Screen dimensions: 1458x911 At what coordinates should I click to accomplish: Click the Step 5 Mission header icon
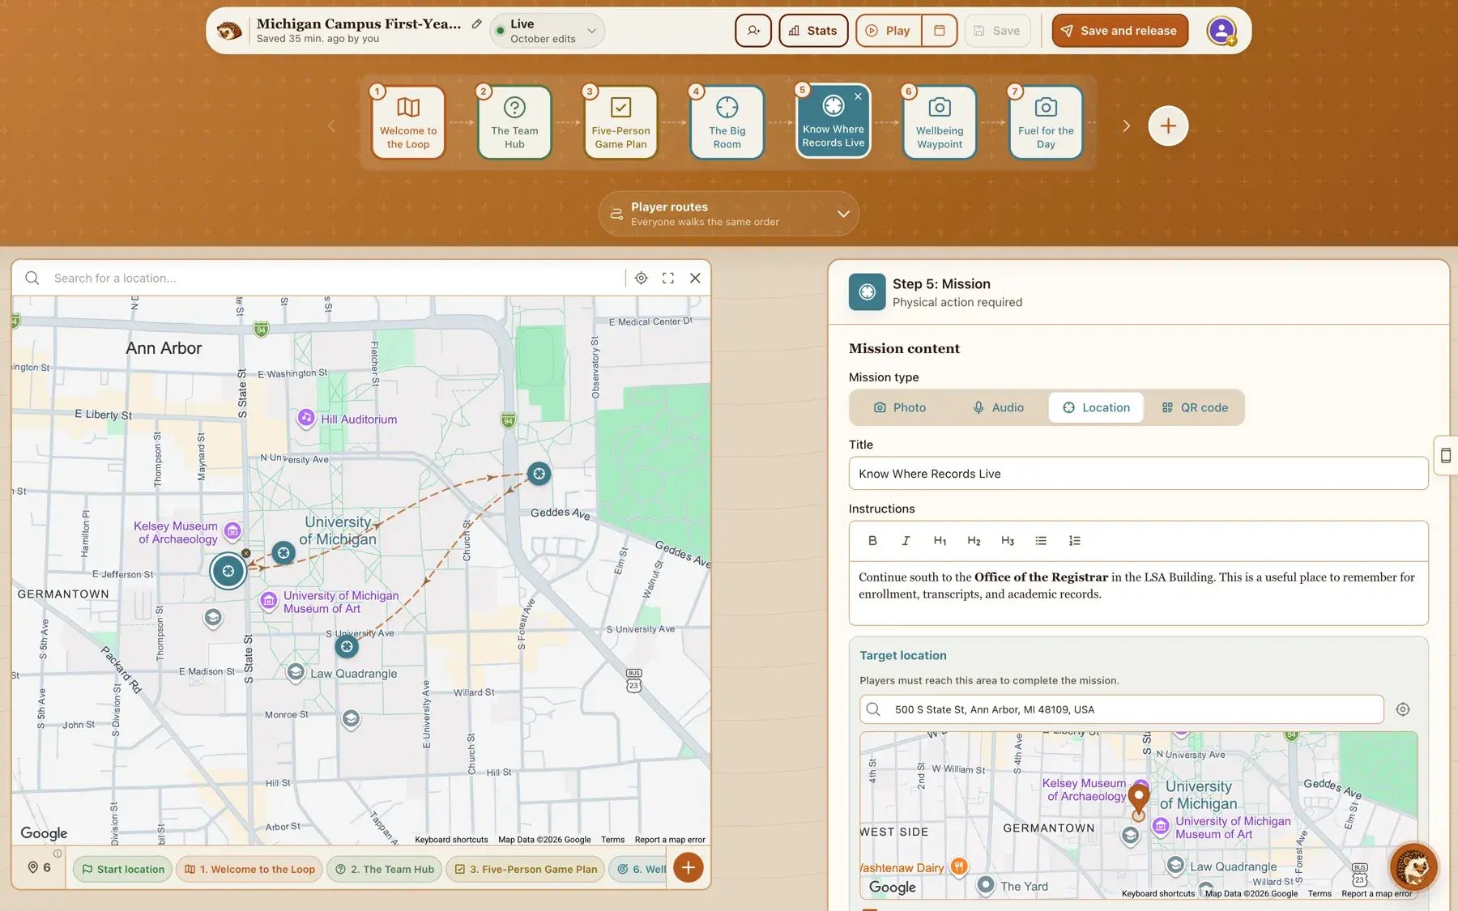tap(867, 292)
